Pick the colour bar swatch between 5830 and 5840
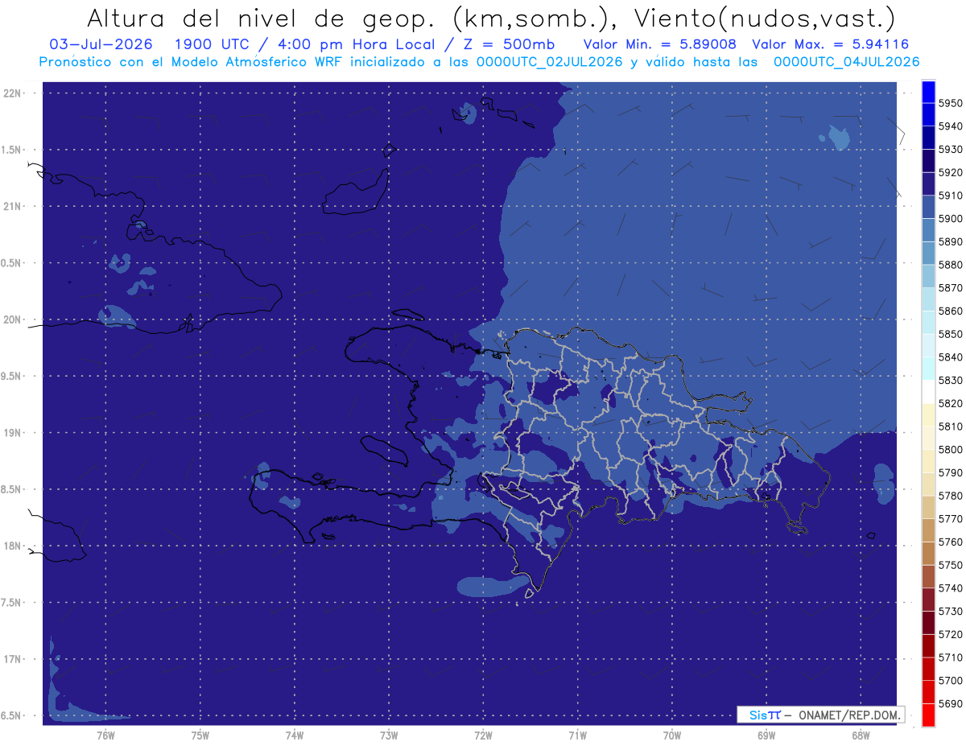The image size is (966, 746). (928, 369)
